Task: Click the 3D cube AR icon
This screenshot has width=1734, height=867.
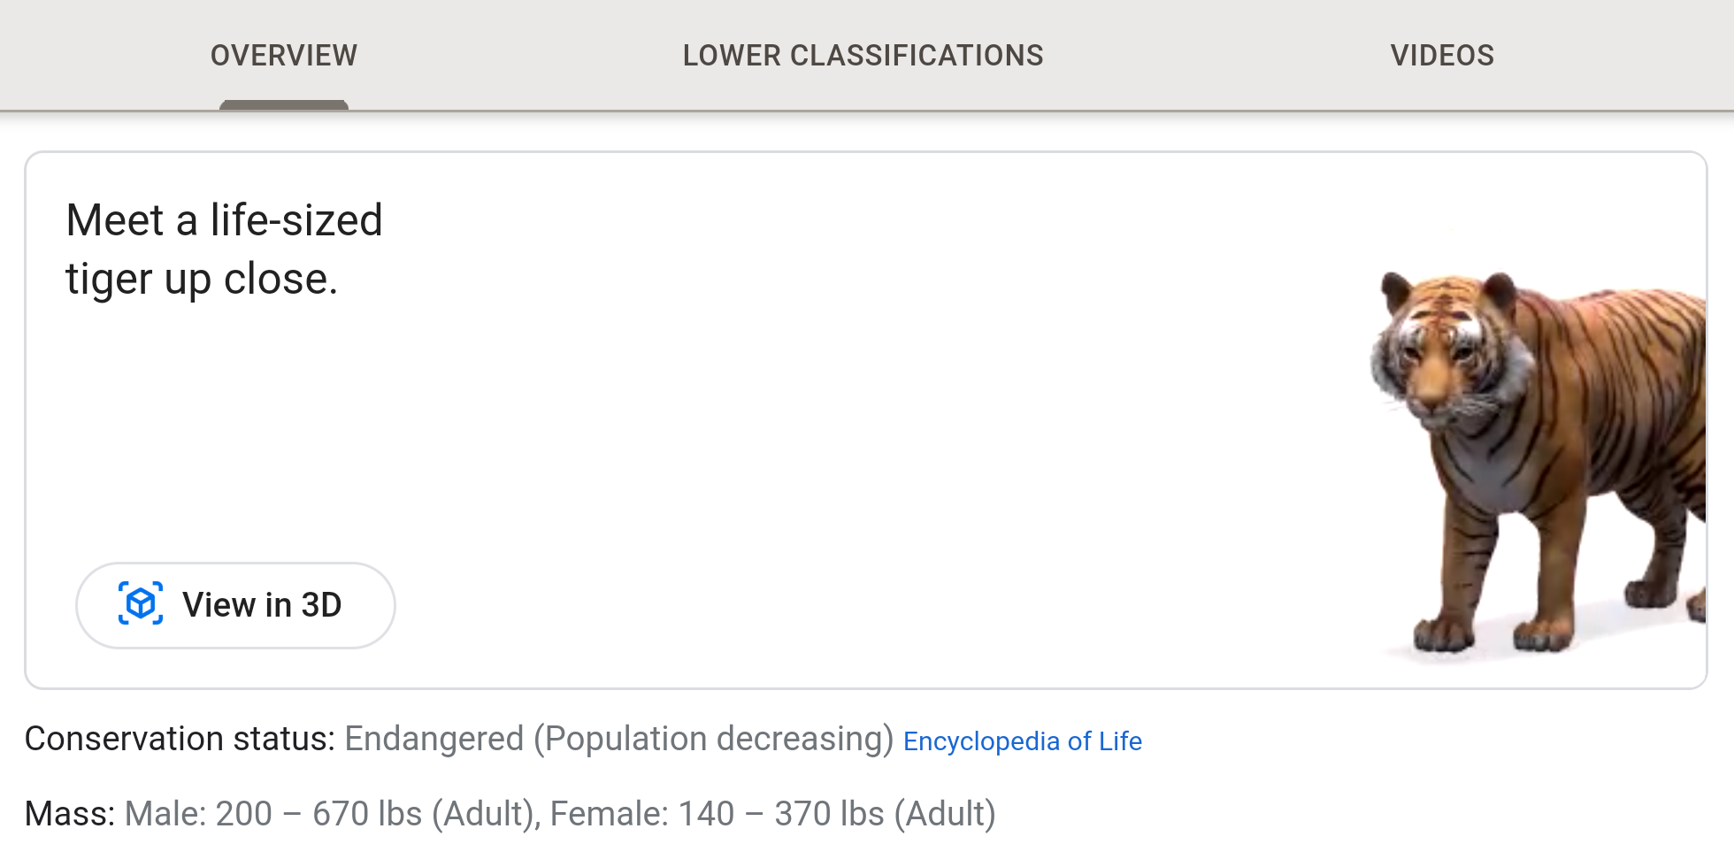Action: point(141,604)
